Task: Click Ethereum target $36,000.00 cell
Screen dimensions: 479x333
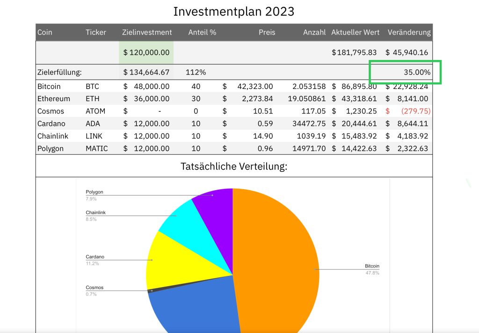Action: pyautogui.click(x=146, y=98)
